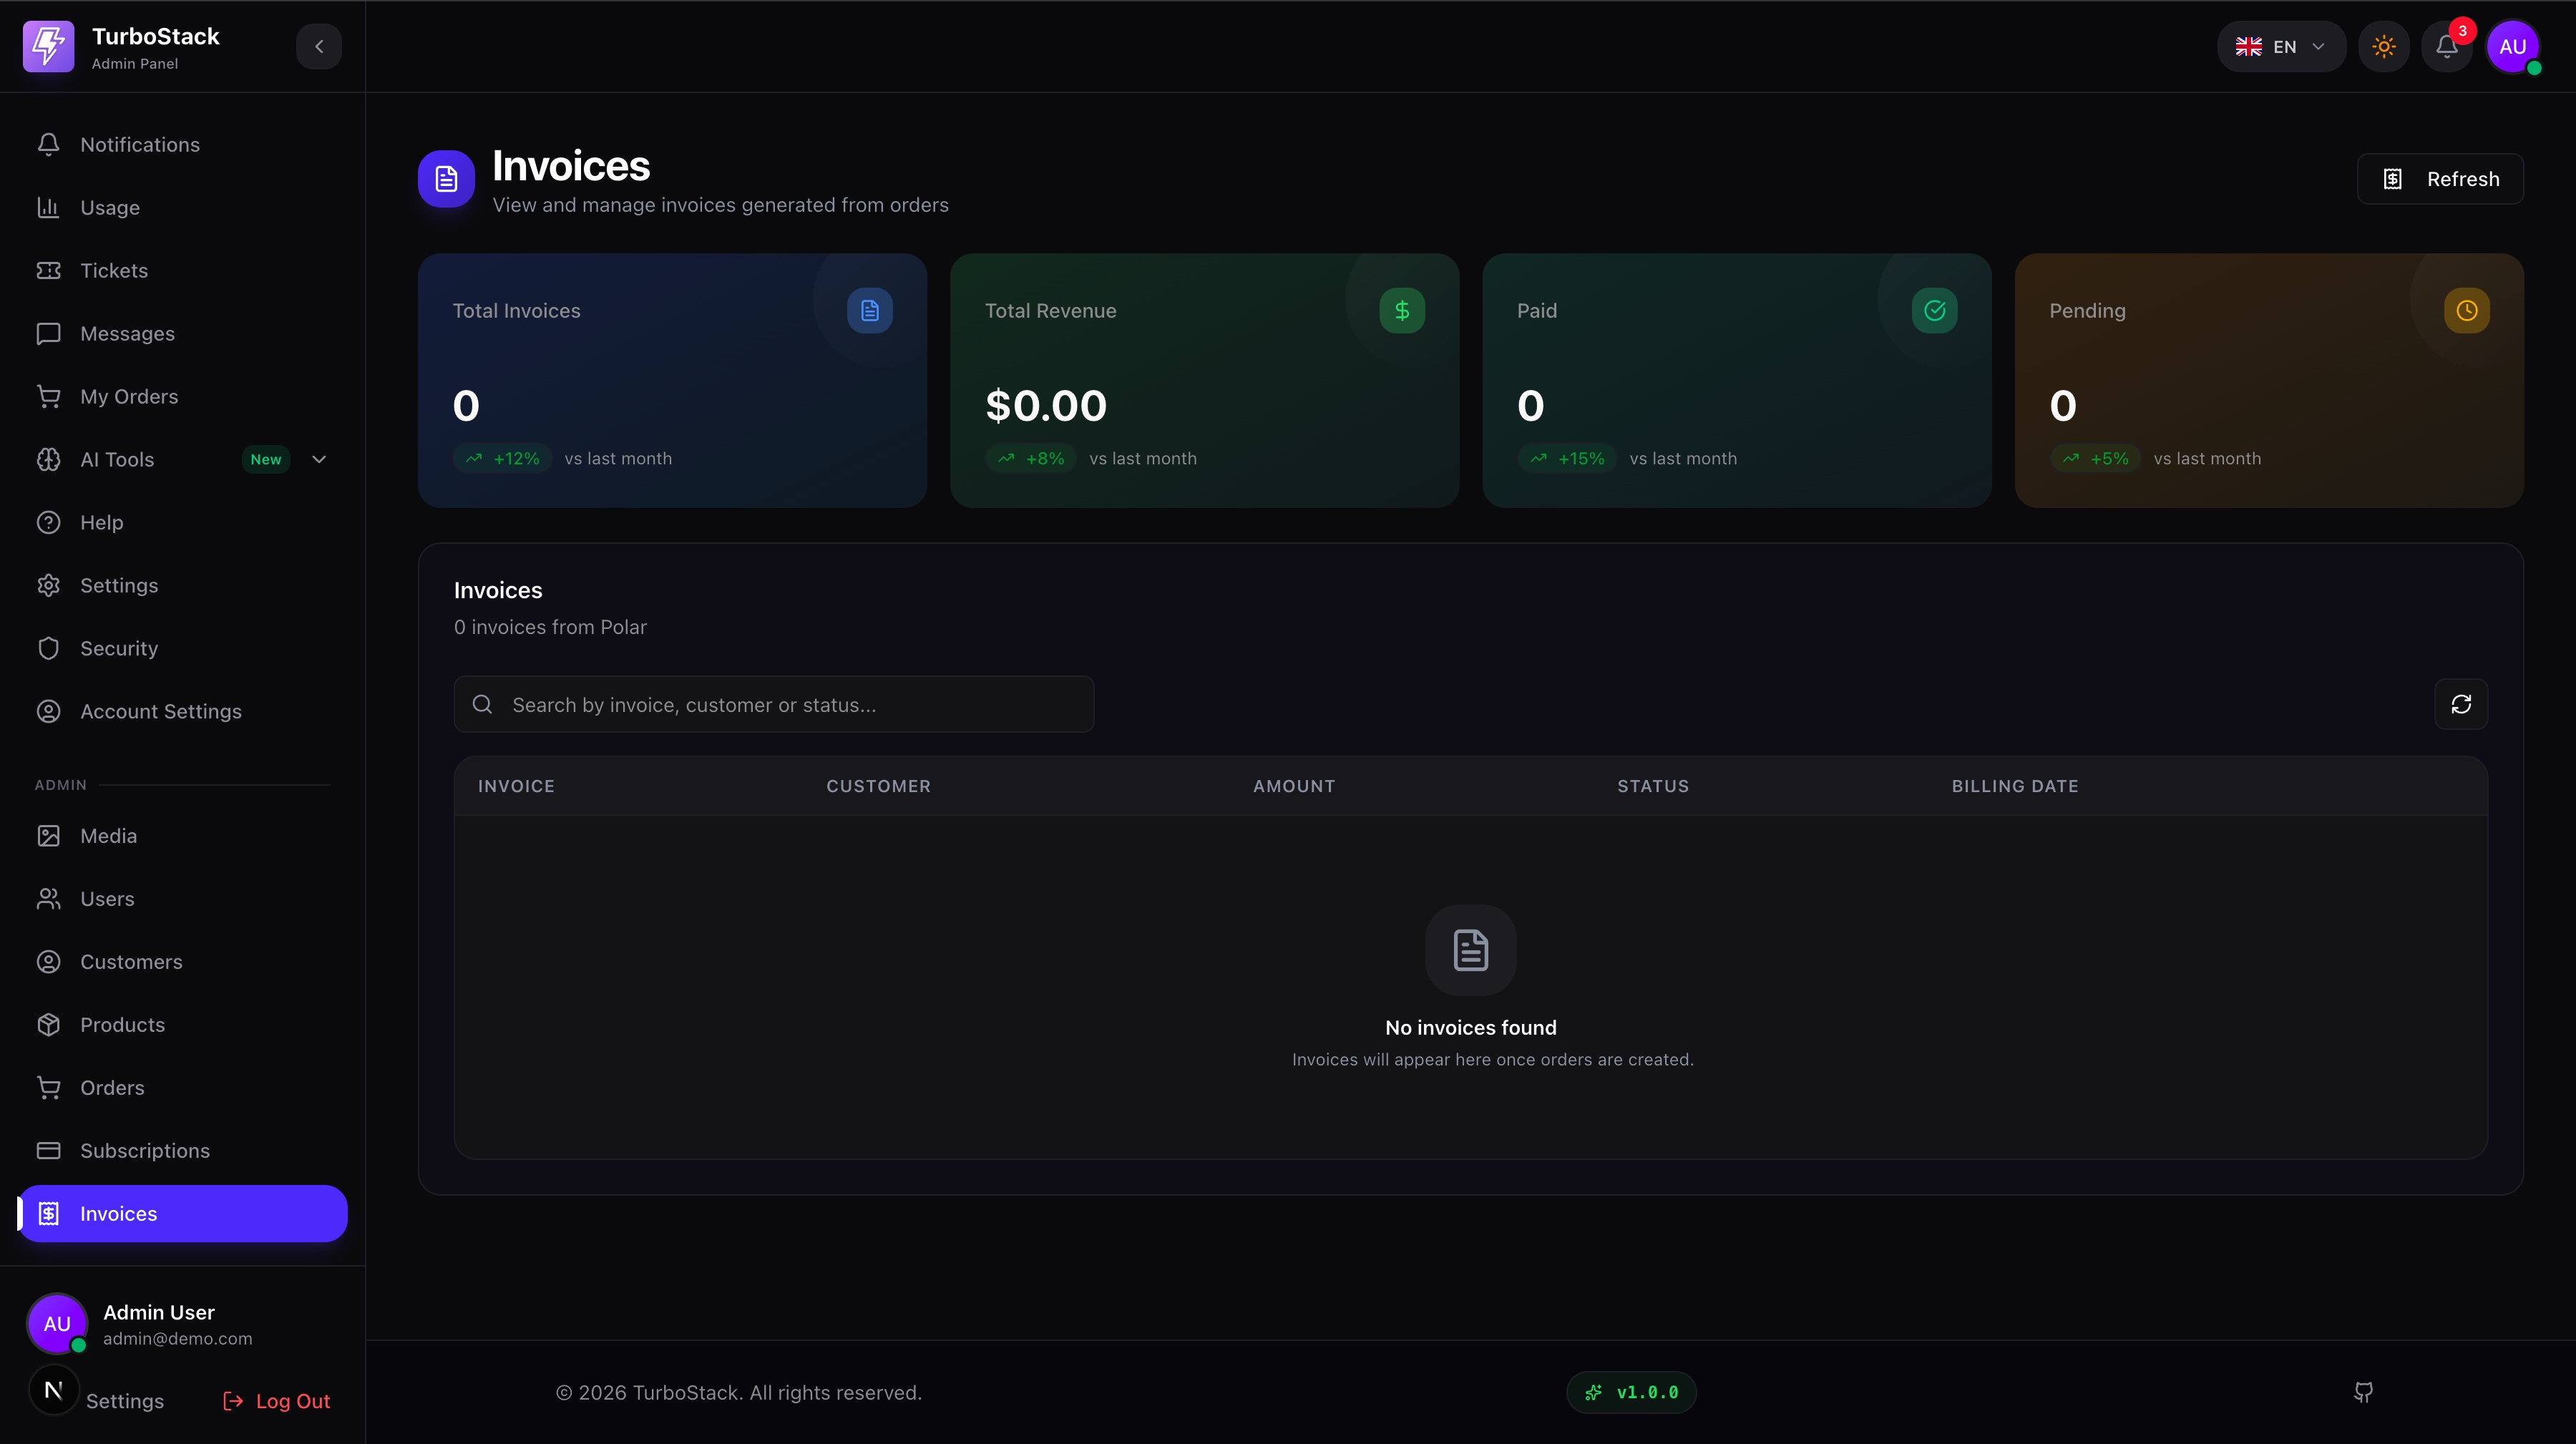Click the Paid checkmark icon

[1934, 311]
